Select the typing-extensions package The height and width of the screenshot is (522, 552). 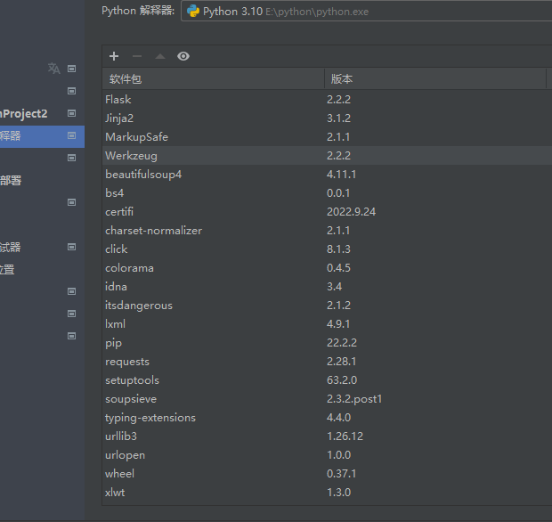pyautogui.click(x=327, y=418)
